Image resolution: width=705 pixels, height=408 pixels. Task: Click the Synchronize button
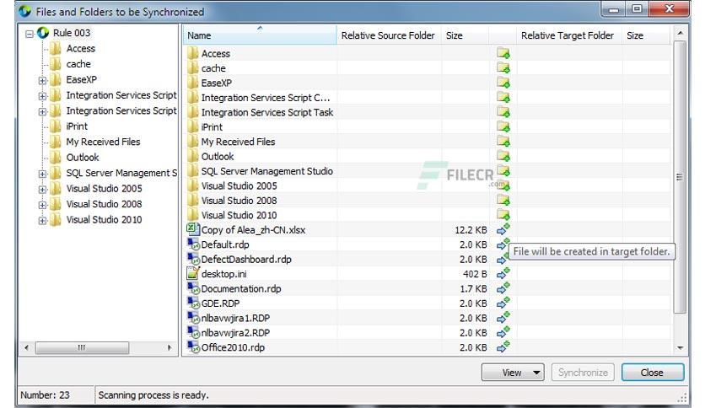click(584, 373)
